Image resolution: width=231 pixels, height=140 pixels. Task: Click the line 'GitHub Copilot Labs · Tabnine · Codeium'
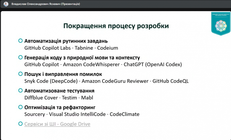(x=71, y=48)
